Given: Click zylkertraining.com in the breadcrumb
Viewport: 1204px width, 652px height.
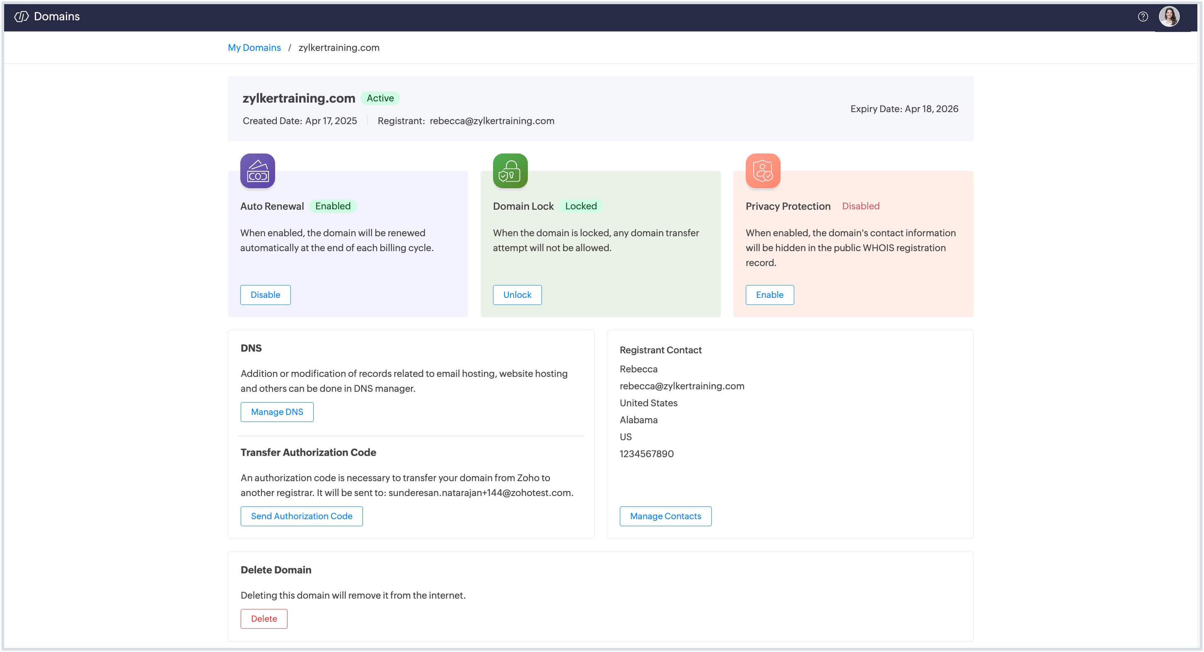Looking at the screenshot, I should (x=339, y=48).
